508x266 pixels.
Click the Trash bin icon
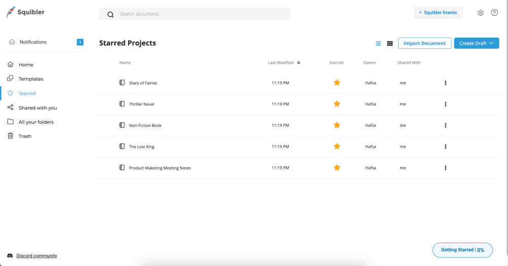[x=10, y=136]
